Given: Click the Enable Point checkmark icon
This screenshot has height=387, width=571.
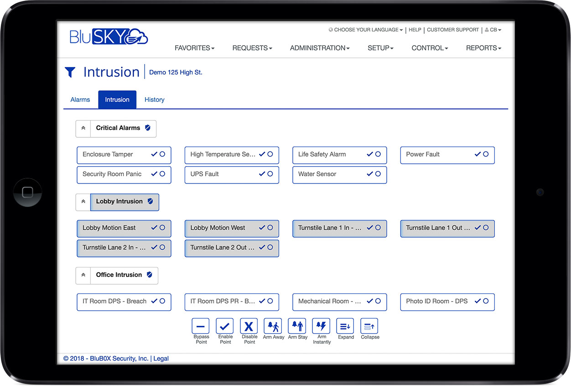Looking at the screenshot, I should (x=225, y=326).
